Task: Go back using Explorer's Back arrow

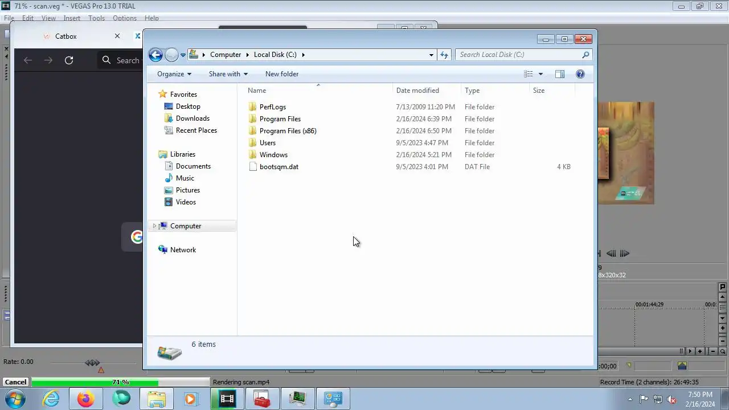Action: click(x=155, y=55)
